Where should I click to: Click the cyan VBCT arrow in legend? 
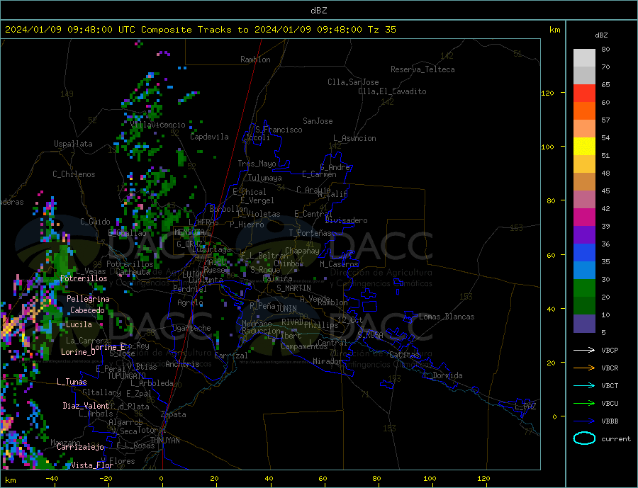click(586, 385)
